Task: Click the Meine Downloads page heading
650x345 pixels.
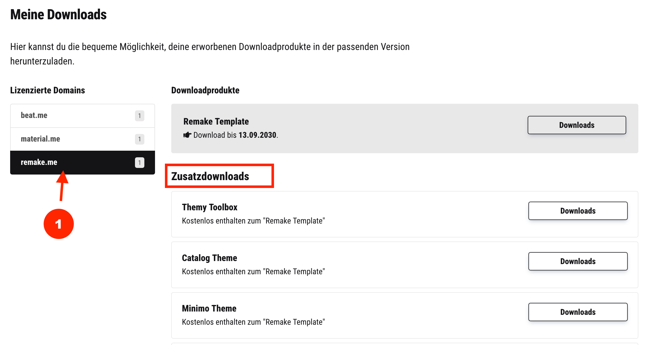Action: (58, 14)
